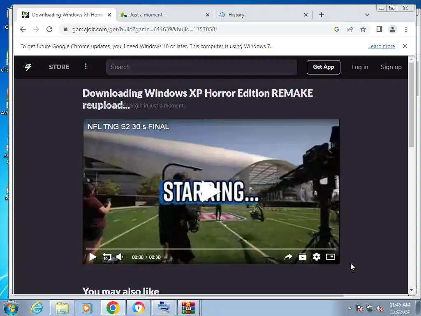Viewport: 421px width, 316px height.
Task: Click the NFL TNG S2 video title
Action: pos(128,127)
